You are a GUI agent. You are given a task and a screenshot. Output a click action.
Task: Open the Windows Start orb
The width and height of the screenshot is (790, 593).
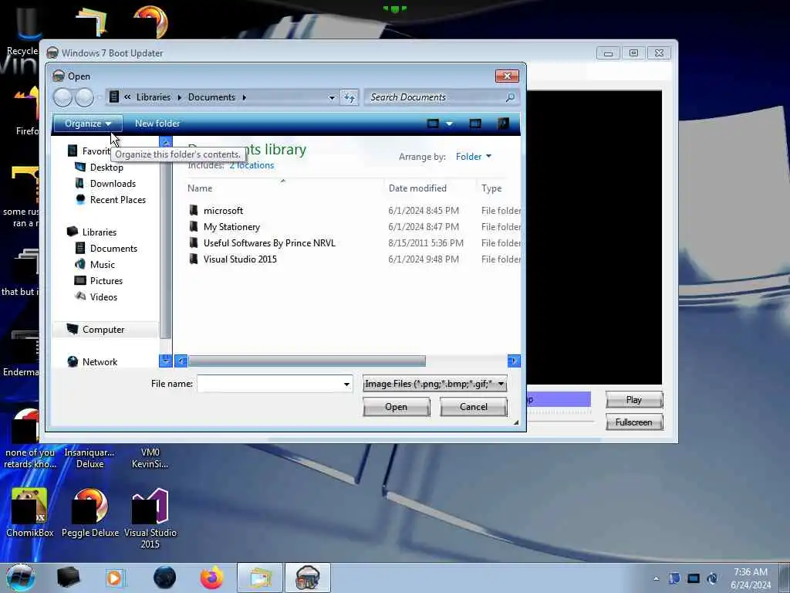[21, 578]
